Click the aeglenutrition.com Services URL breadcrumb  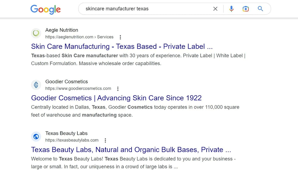(79, 37)
